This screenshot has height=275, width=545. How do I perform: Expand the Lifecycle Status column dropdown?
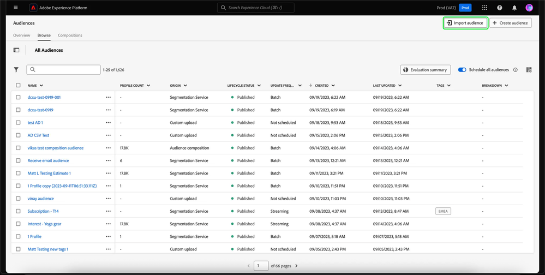259,86
